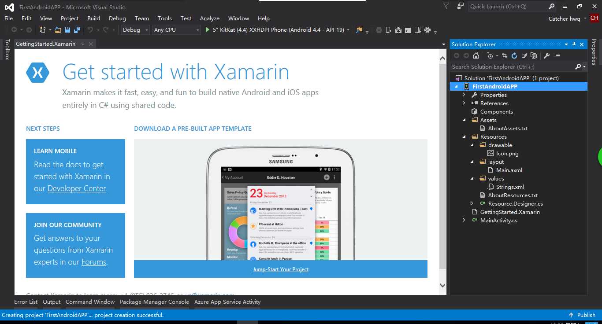Switch to Package Manager Console tab
This screenshot has width=602, height=324.
(x=154, y=302)
